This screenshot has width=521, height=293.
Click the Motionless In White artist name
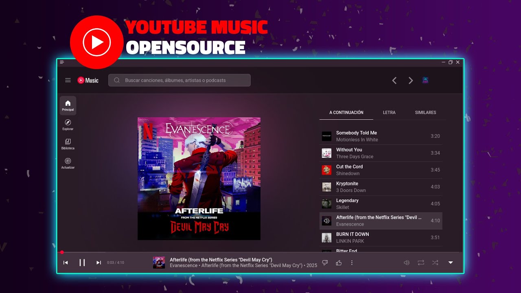(357, 140)
